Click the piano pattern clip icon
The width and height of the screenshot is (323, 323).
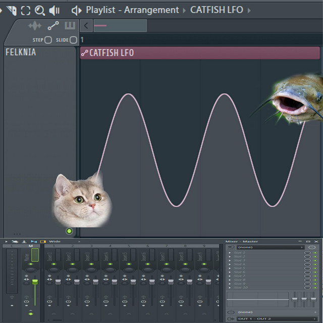click(70, 26)
